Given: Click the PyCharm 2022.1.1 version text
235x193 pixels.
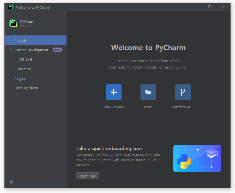Looking at the screenshot, I should [26, 26].
